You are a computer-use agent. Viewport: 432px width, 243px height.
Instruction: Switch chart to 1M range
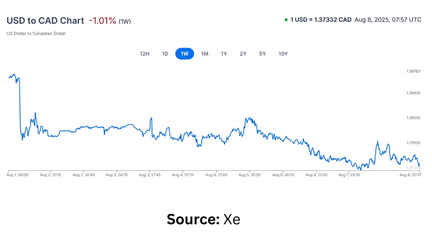pos(204,54)
